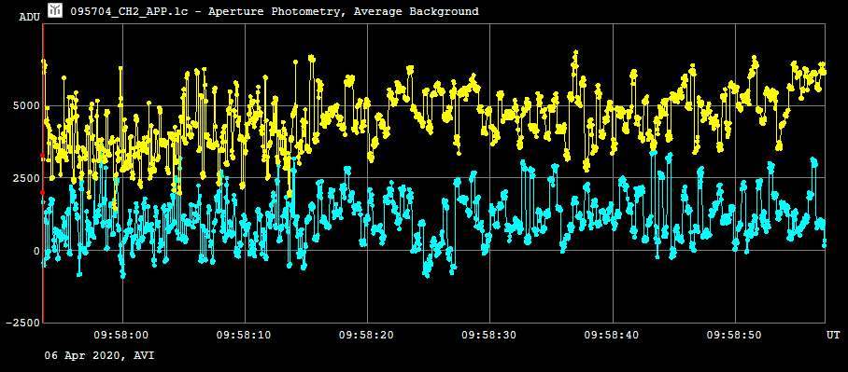This screenshot has width=848, height=372.
Task: Click the light-curve application icon in title
Action: click(x=54, y=9)
